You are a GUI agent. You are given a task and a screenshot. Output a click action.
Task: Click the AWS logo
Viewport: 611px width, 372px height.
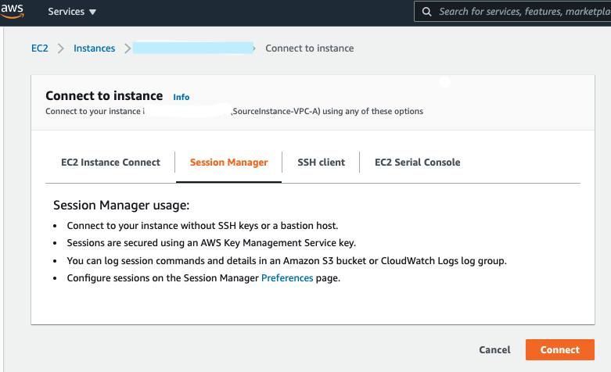[13, 11]
